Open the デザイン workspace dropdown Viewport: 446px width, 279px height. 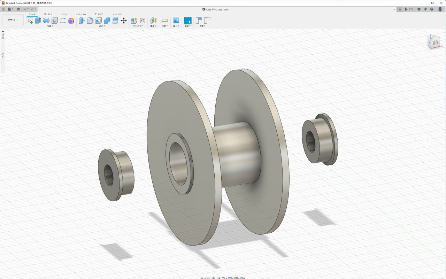click(13, 20)
